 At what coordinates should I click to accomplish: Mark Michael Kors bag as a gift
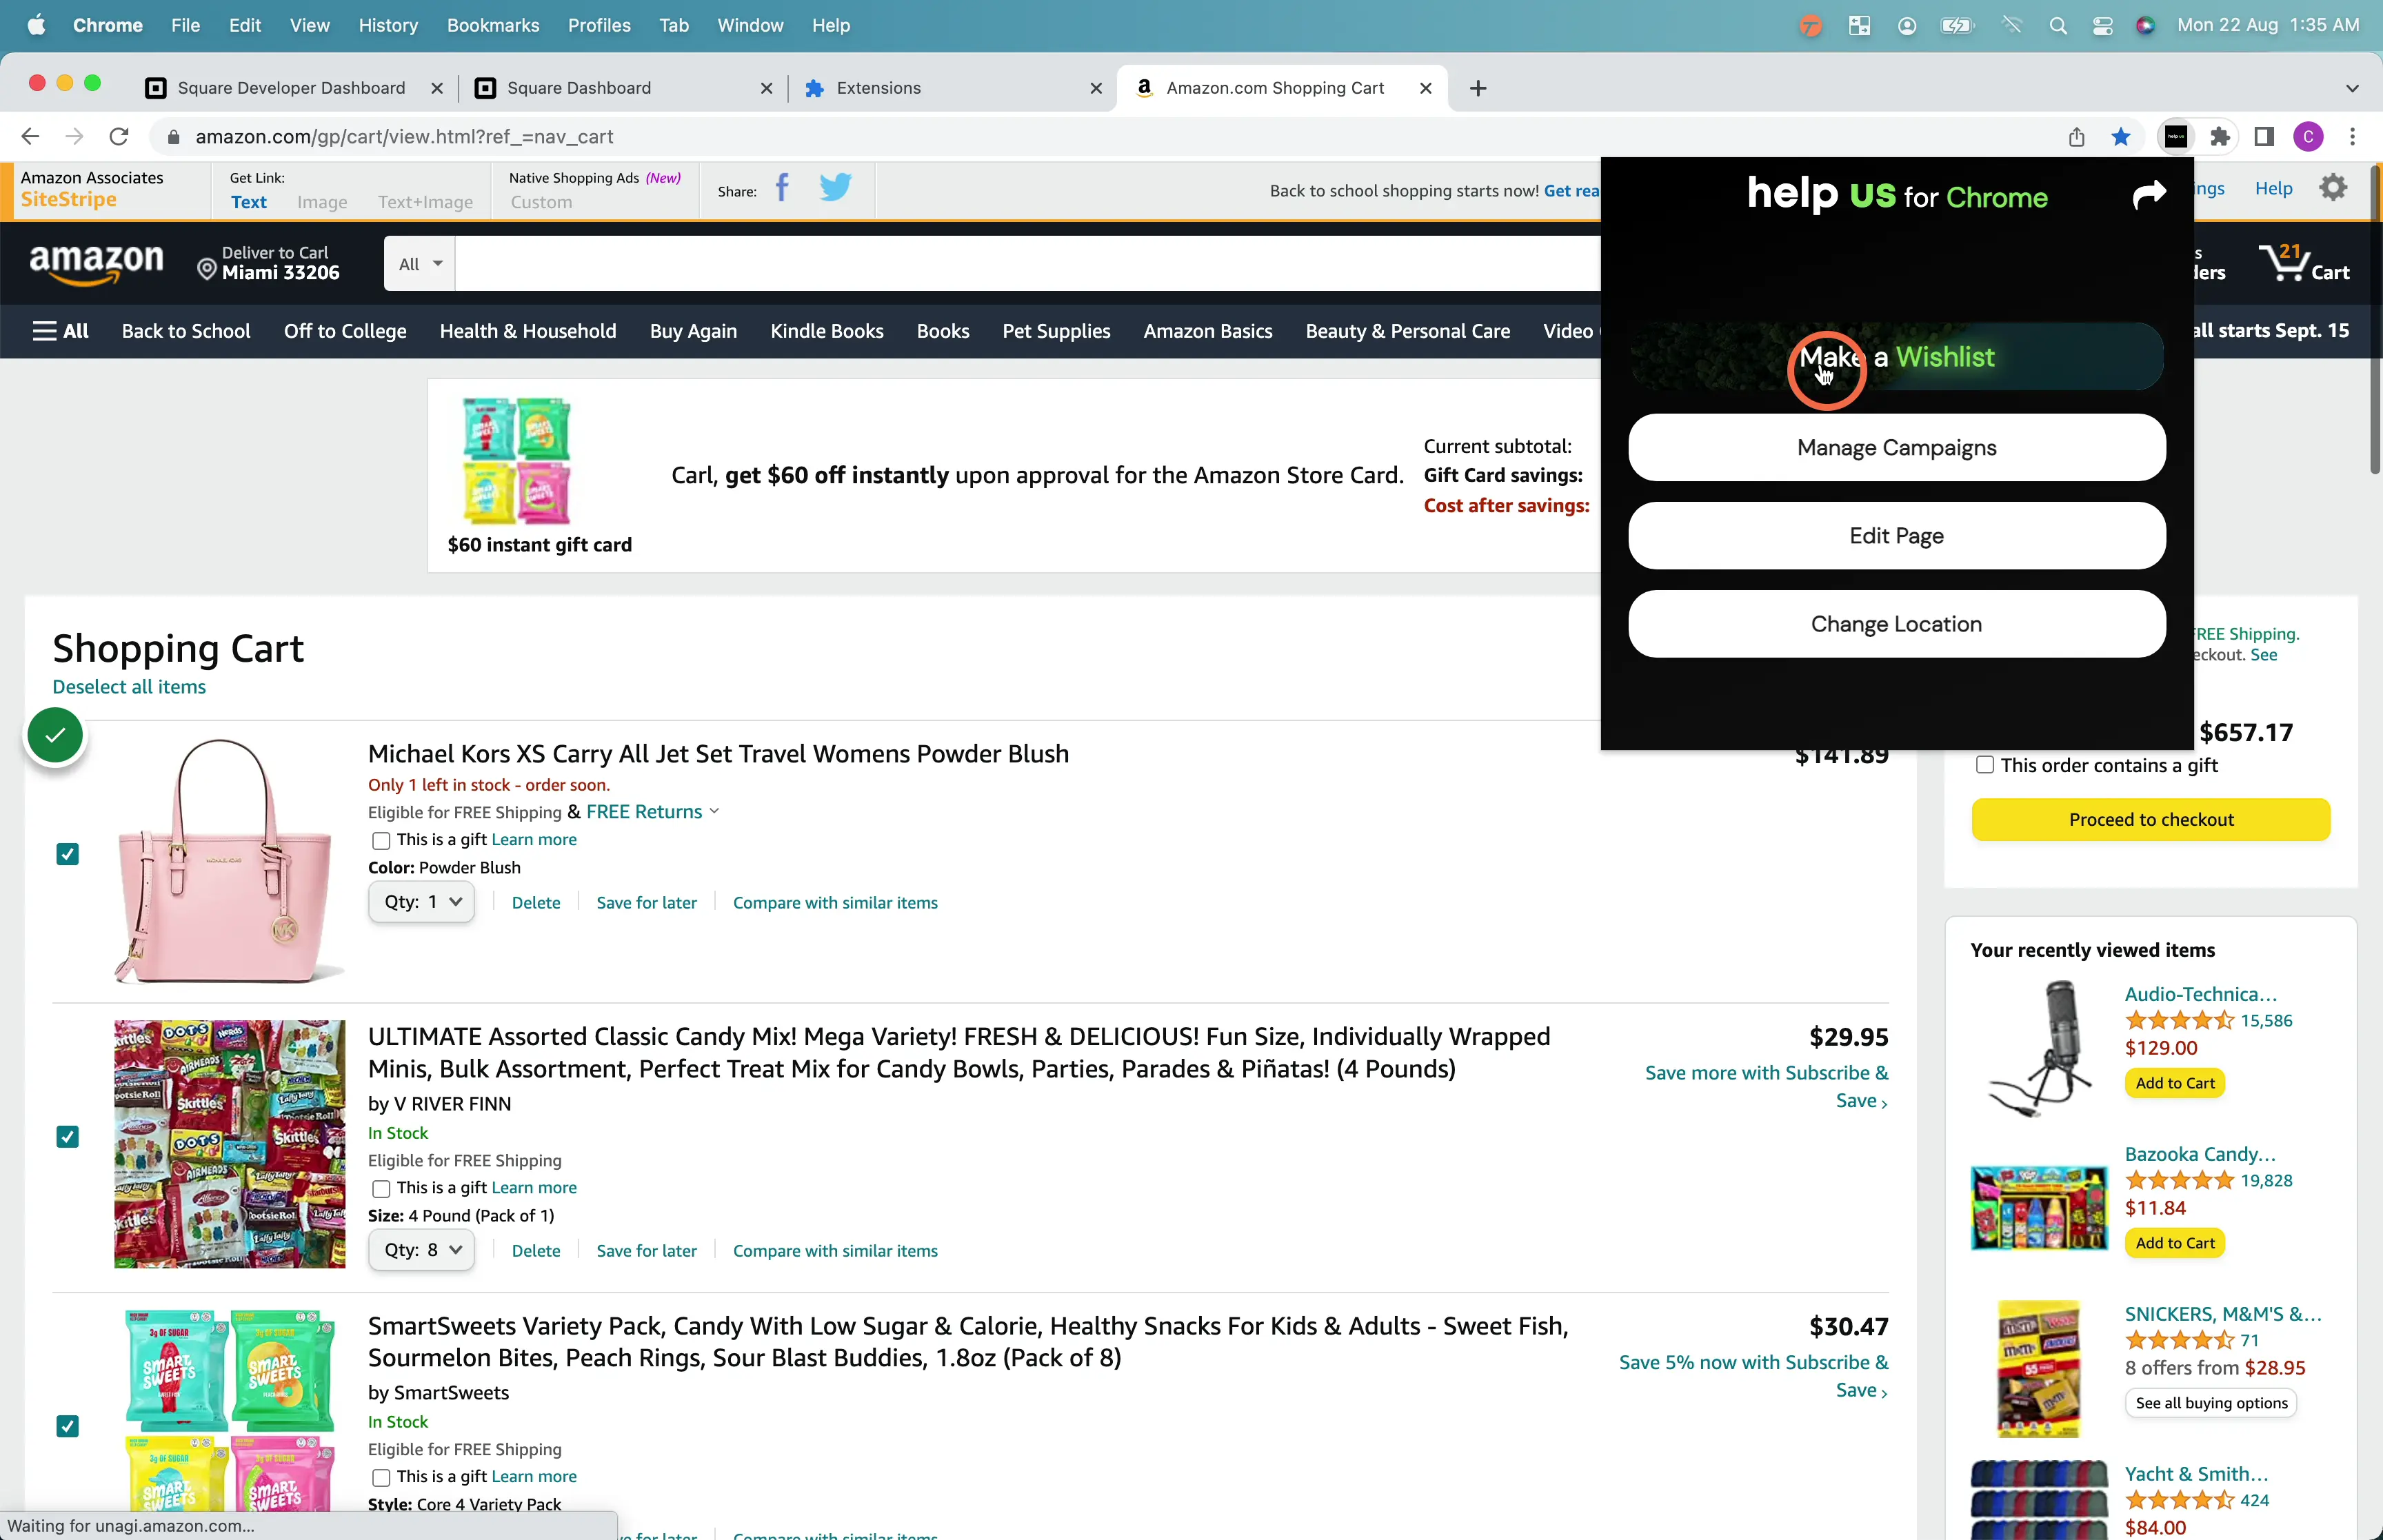(x=380, y=841)
